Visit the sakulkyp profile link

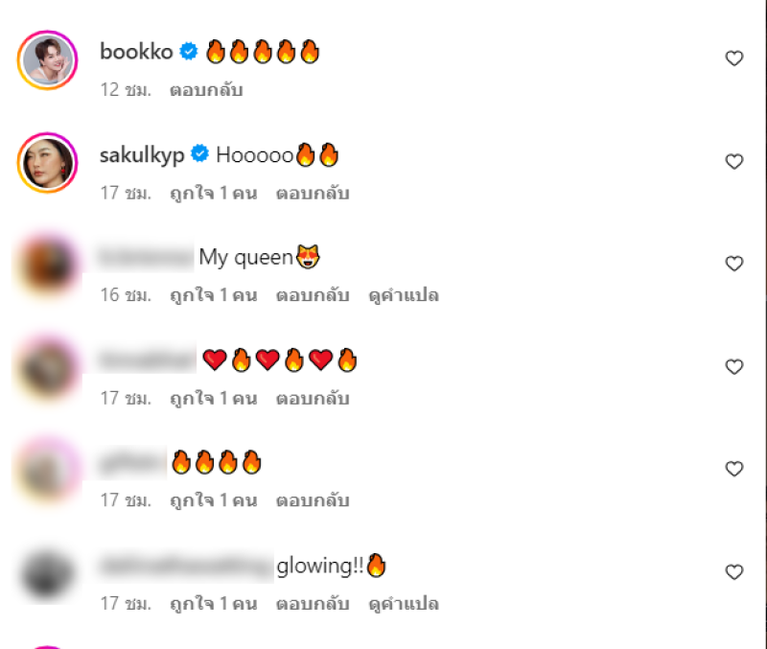[x=142, y=155]
